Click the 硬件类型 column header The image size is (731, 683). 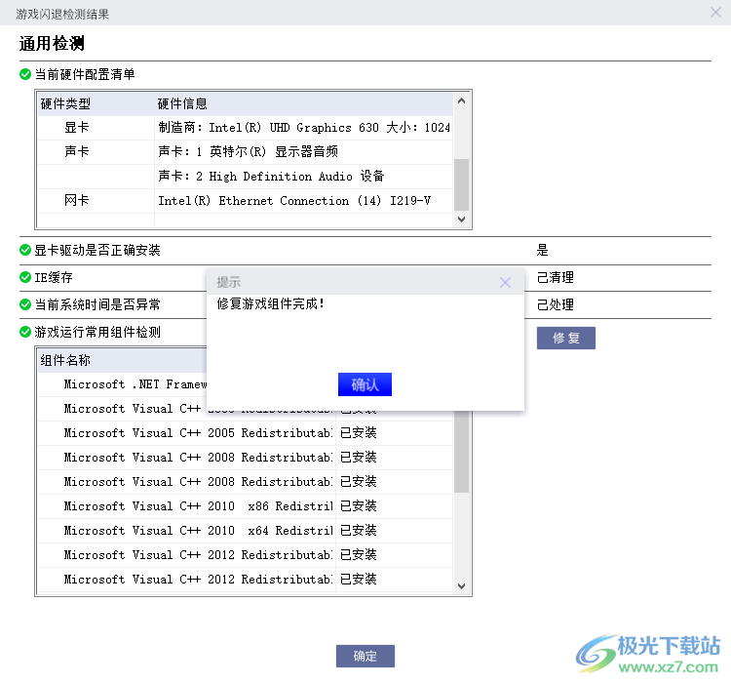pyautogui.click(x=96, y=103)
